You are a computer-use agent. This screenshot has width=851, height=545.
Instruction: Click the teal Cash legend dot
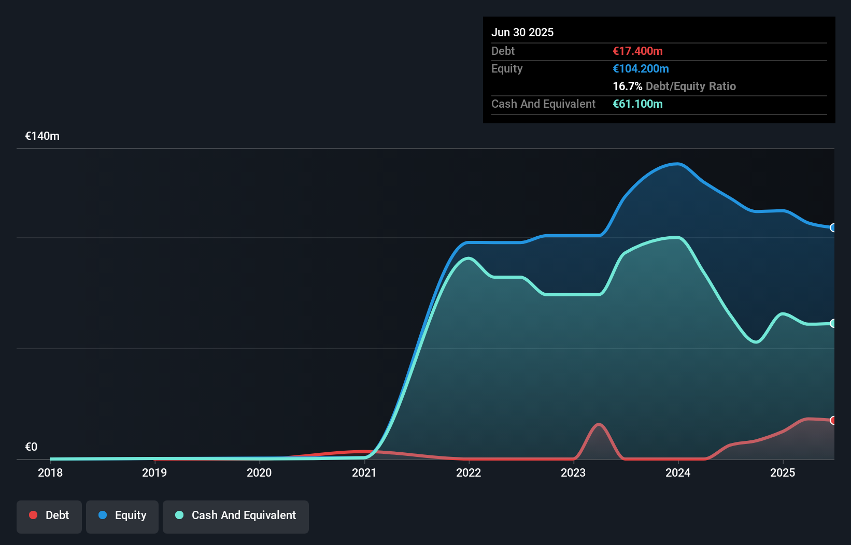(x=179, y=515)
